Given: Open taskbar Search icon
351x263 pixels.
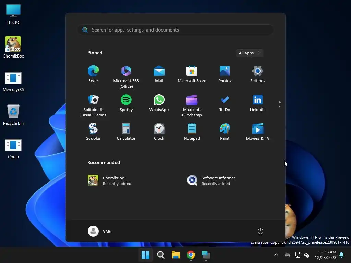Looking at the screenshot, I should pyautogui.click(x=160, y=255).
